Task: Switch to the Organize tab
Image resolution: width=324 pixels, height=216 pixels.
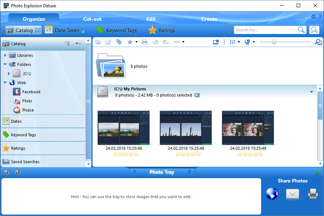Action: click(34, 19)
